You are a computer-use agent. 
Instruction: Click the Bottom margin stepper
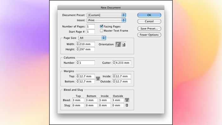click(x=78, y=82)
